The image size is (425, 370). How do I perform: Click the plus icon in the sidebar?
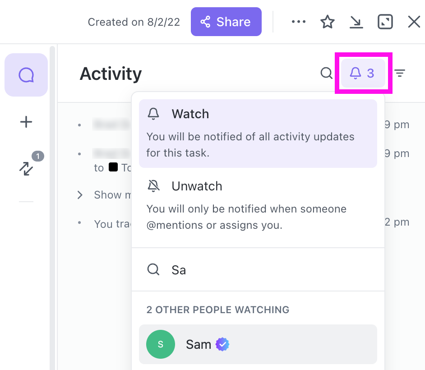point(26,122)
